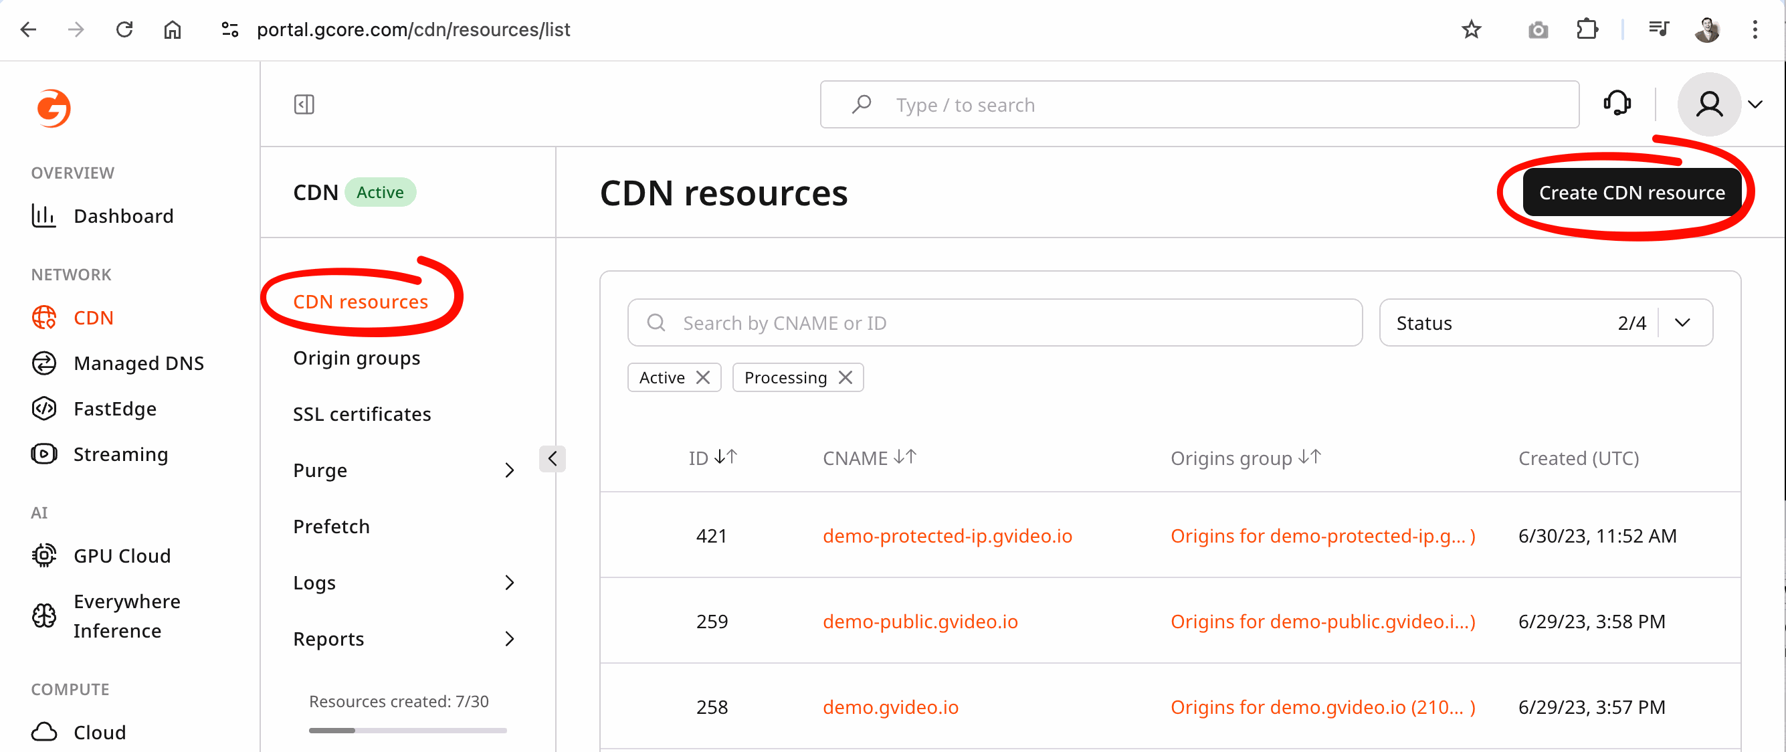
Task: Remove the Processing filter tag
Action: (845, 377)
